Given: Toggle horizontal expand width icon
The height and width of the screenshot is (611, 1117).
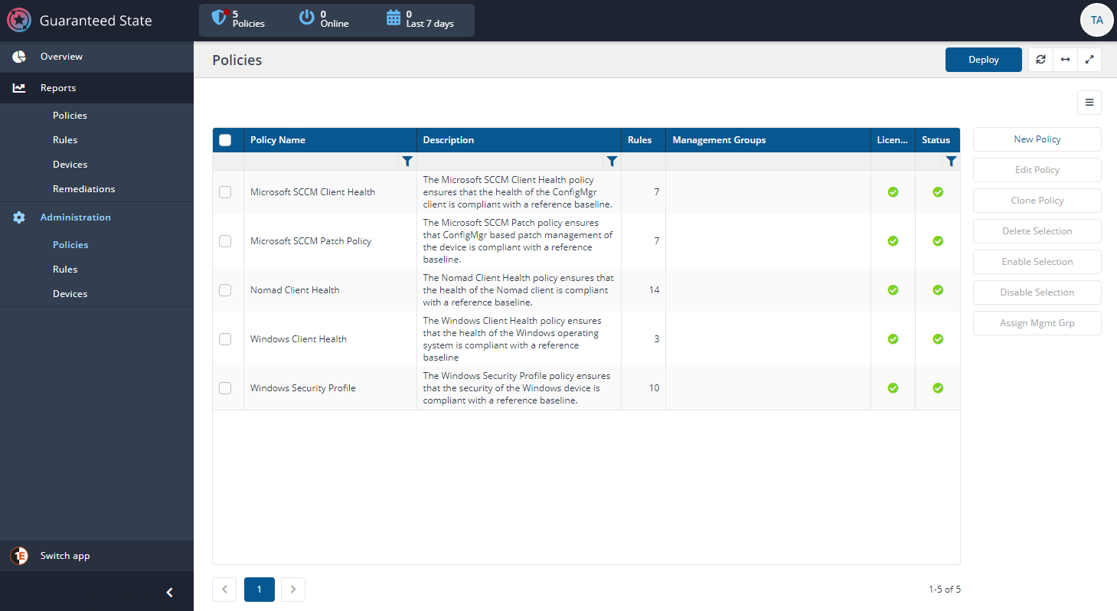Looking at the screenshot, I should [x=1065, y=60].
